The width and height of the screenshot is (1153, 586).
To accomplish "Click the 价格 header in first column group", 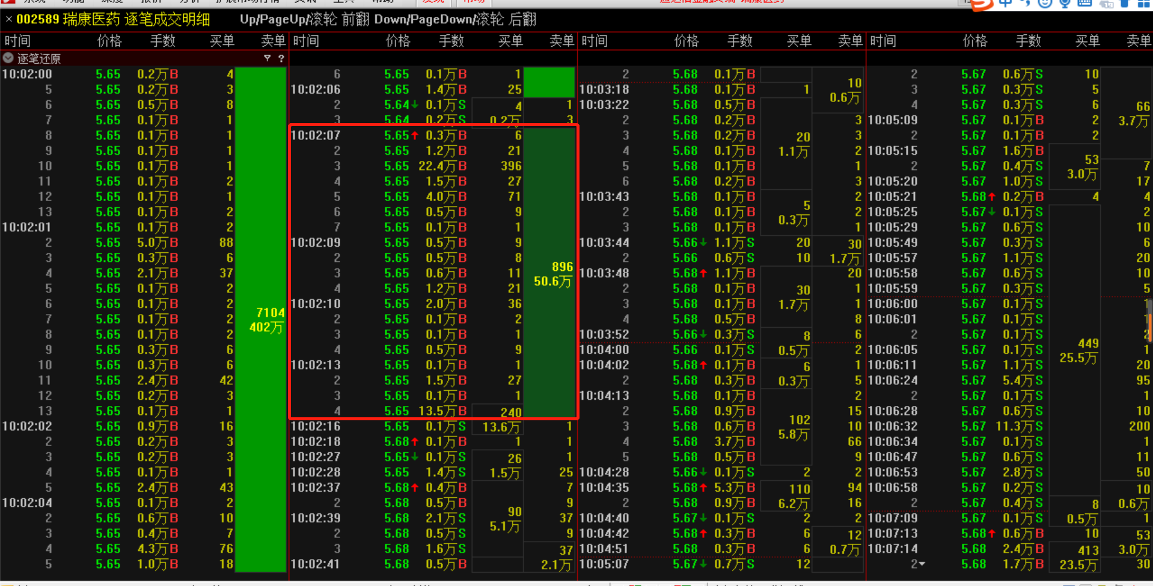I will point(109,41).
